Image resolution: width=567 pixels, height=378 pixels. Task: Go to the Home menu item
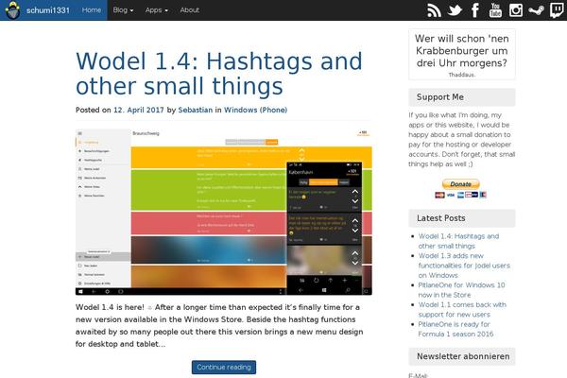pos(92,10)
